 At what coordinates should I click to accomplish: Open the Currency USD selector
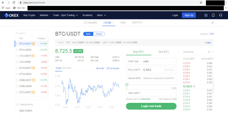tap(211, 34)
